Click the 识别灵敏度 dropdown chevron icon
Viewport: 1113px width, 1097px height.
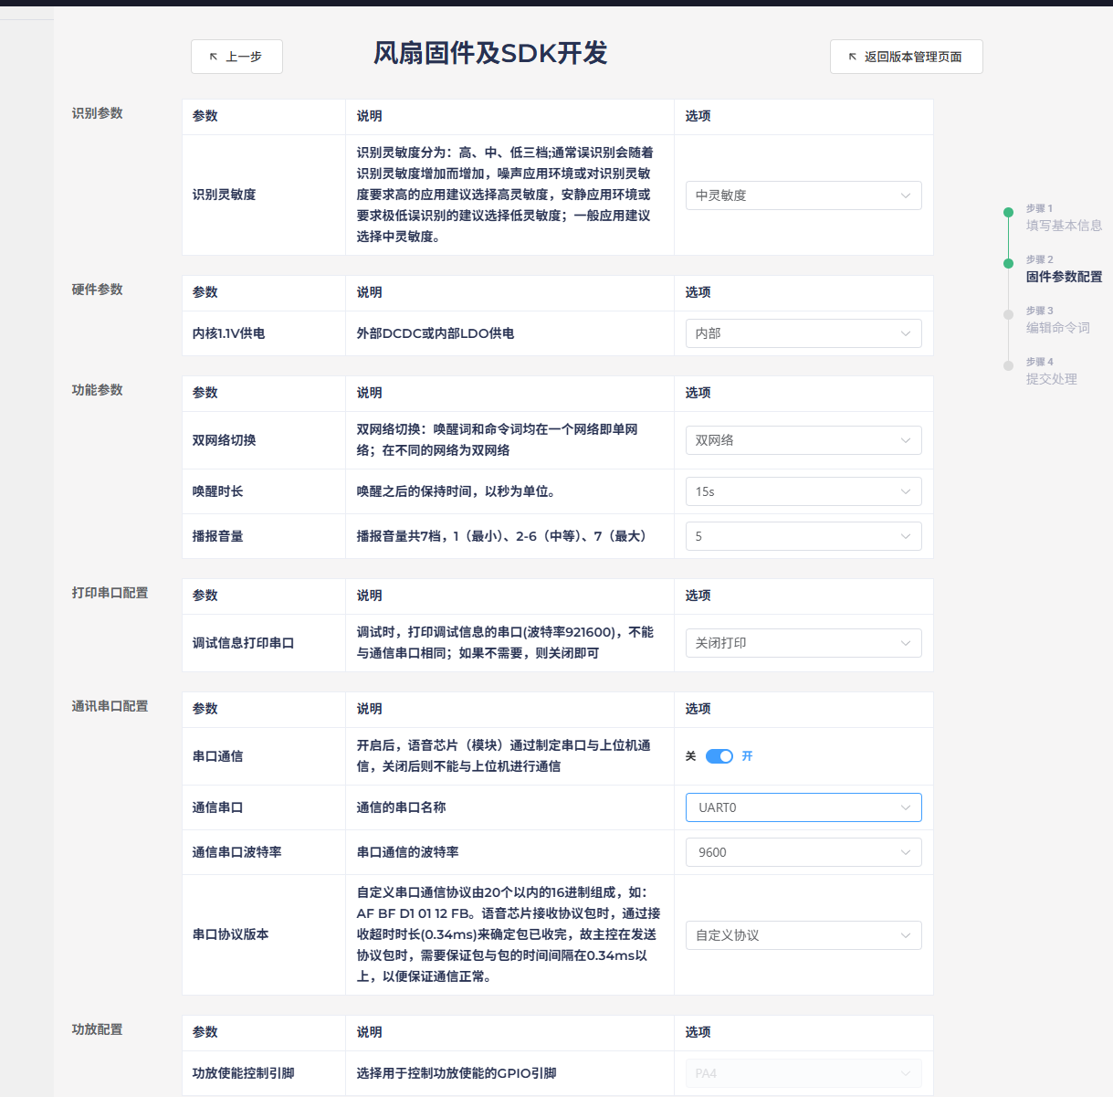(905, 195)
